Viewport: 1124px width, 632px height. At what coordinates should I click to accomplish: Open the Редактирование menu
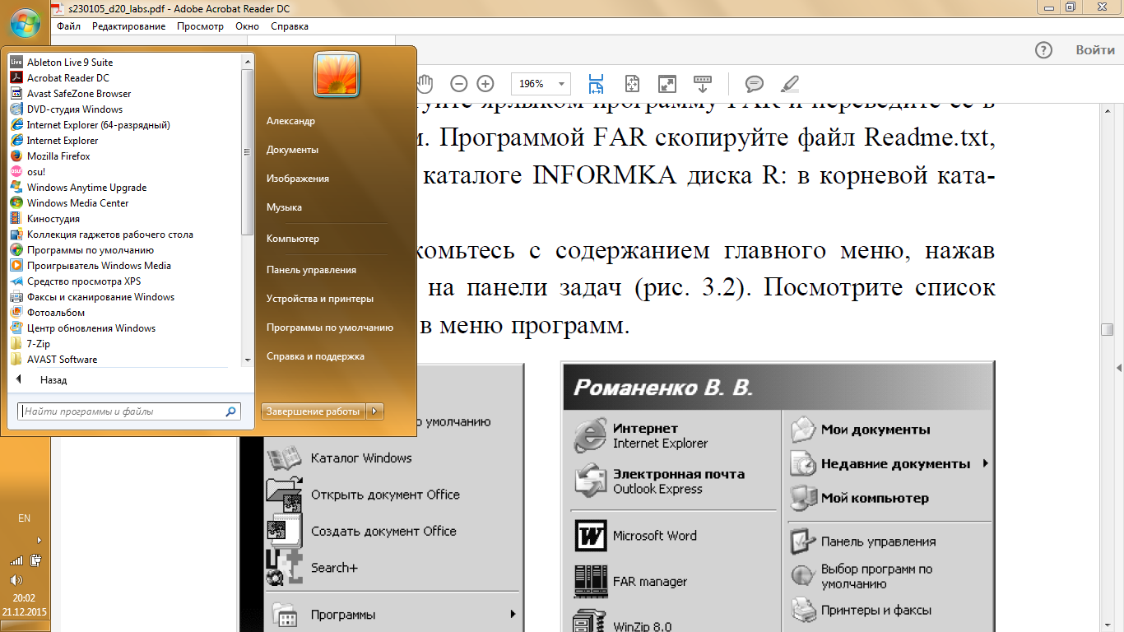(x=128, y=26)
